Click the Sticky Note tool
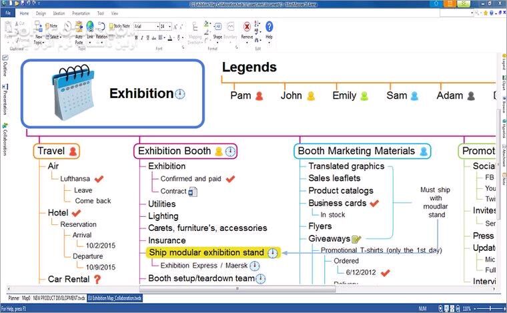The image size is (507, 313). point(121,26)
